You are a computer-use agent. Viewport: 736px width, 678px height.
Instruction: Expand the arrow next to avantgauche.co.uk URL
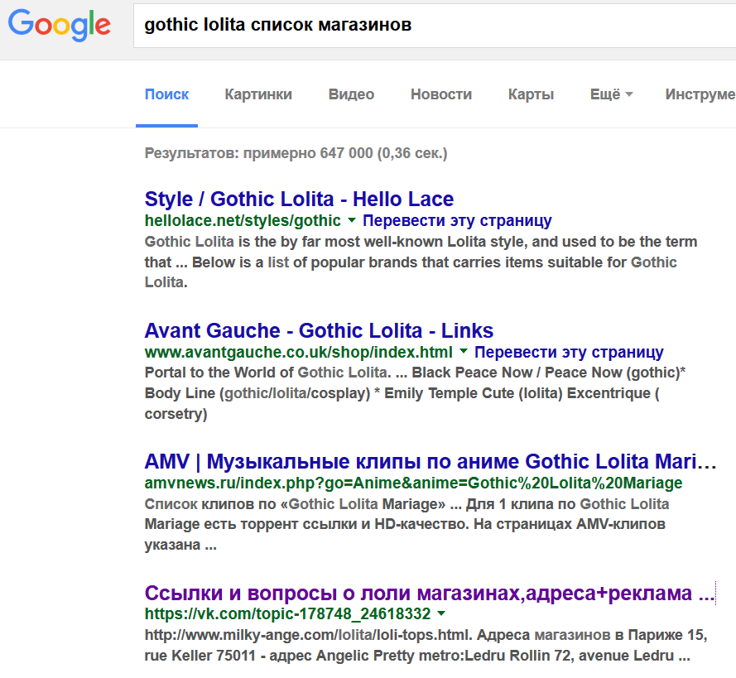464,351
